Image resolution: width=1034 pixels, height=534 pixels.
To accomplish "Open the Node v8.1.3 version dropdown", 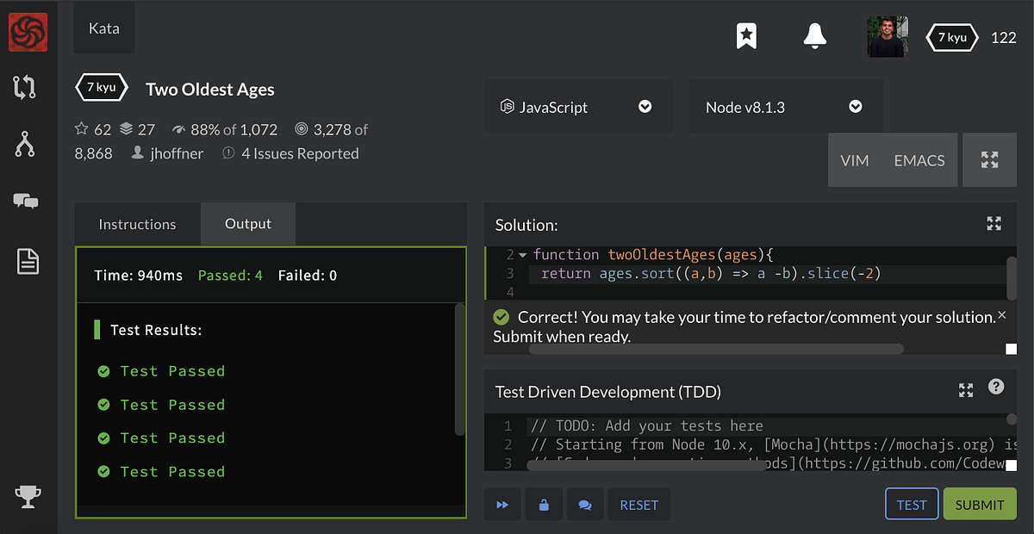I will tap(786, 107).
